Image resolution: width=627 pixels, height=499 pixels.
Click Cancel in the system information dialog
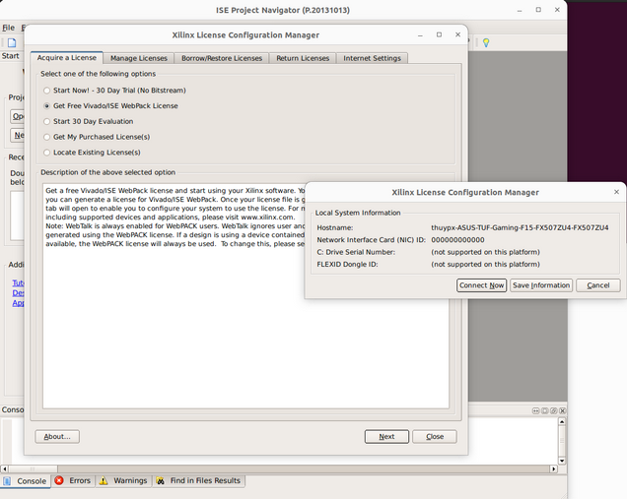pyautogui.click(x=598, y=285)
